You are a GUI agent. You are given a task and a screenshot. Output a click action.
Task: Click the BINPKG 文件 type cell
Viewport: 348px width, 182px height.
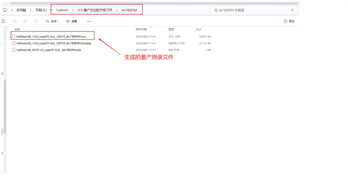click(x=177, y=43)
